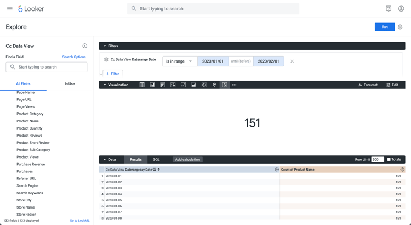Select the Search Keywords field
The width and height of the screenshot is (411, 225).
tap(30, 193)
